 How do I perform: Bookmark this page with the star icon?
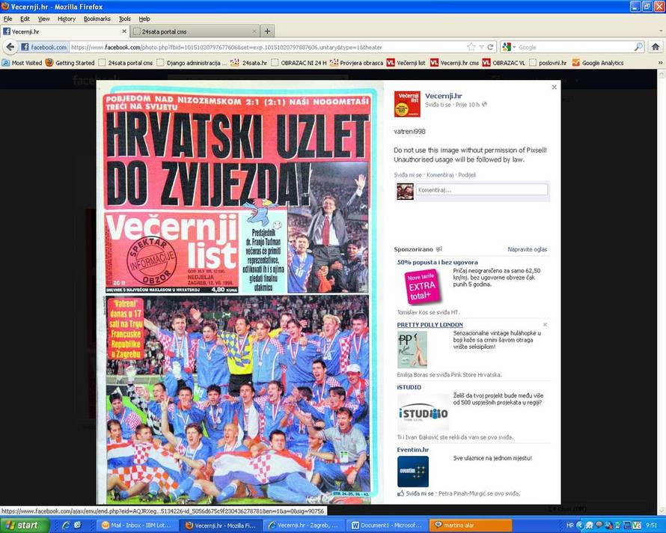471,47
